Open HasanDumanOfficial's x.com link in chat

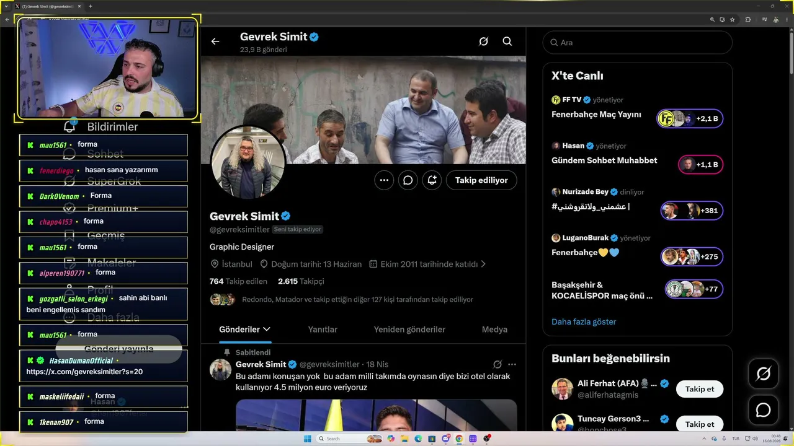click(84, 372)
